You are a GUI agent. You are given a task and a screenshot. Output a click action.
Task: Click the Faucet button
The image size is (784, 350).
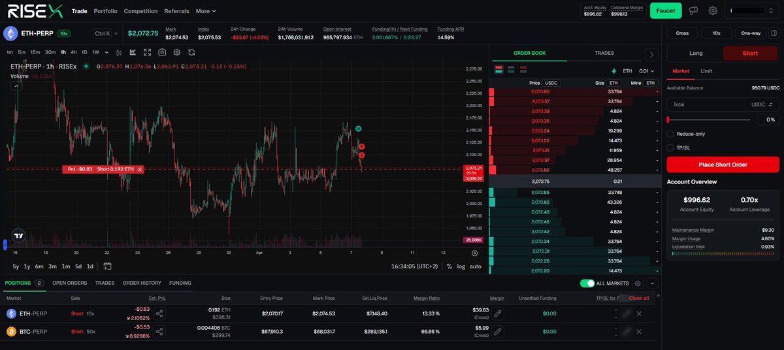coord(666,10)
